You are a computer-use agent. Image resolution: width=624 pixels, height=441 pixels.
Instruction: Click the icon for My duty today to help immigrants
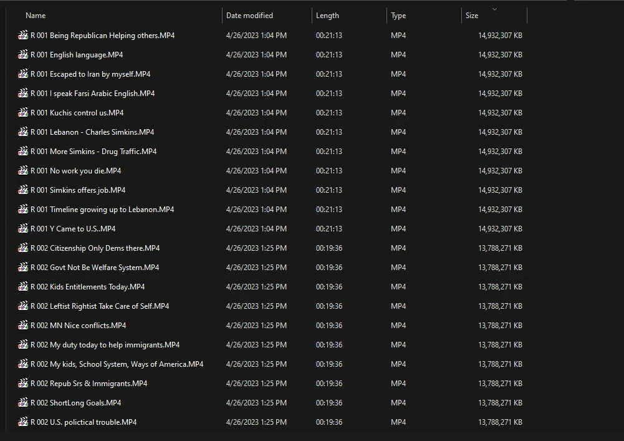[x=23, y=344]
